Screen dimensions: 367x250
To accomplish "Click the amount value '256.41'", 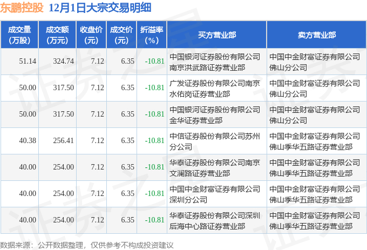I will [64, 141].
